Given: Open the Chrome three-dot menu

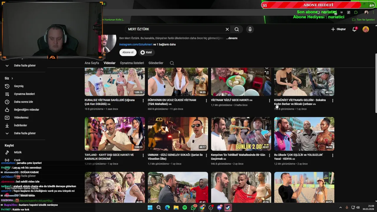Looking at the screenshot, I should coord(373,12).
